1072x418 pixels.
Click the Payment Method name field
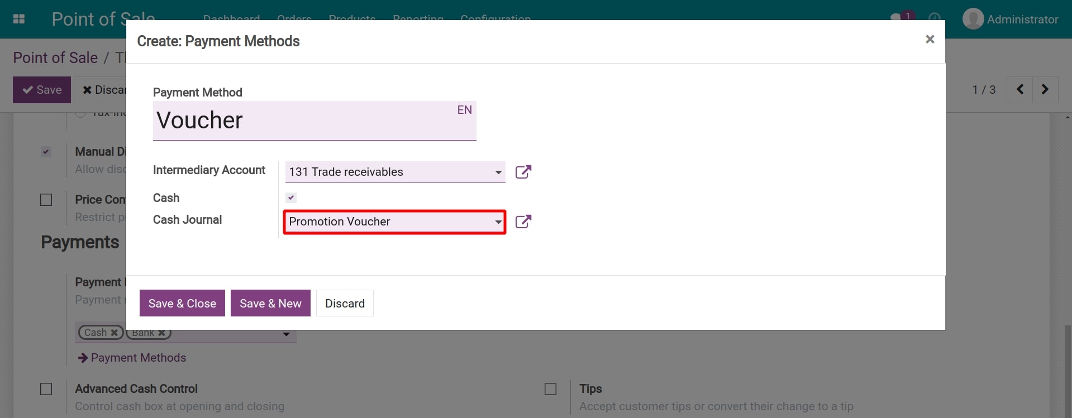coord(304,121)
